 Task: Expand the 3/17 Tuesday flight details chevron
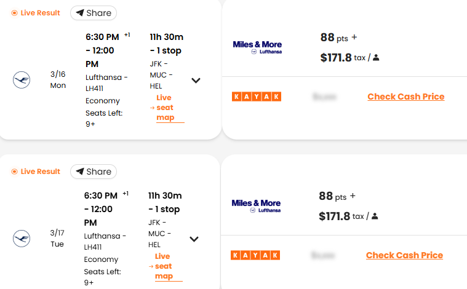pyautogui.click(x=194, y=239)
